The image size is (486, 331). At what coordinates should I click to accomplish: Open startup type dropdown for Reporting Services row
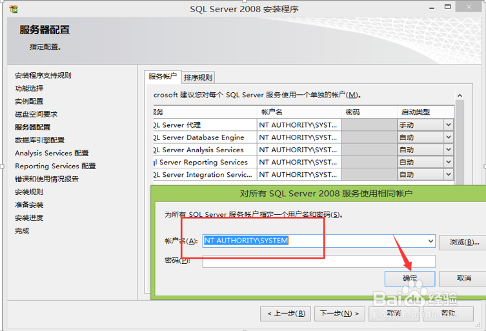click(448, 162)
